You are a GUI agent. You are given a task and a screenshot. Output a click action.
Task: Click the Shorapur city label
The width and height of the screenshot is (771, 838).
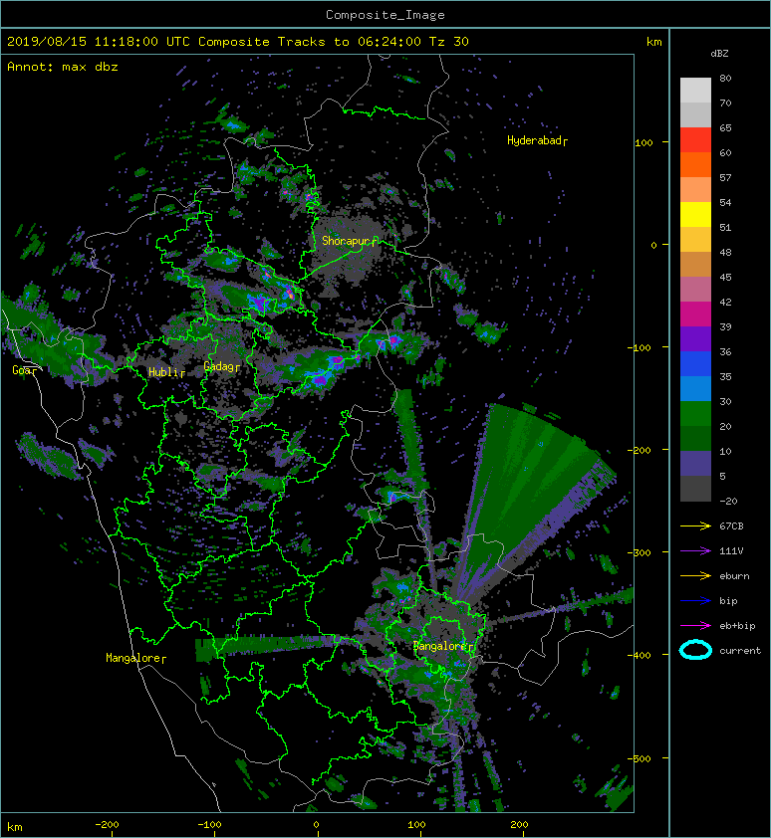[350, 241]
